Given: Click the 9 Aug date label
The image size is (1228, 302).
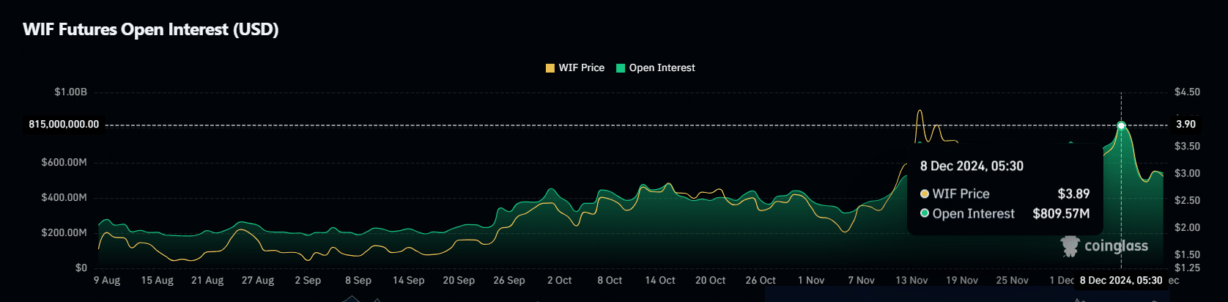Looking at the screenshot, I should (x=107, y=280).
